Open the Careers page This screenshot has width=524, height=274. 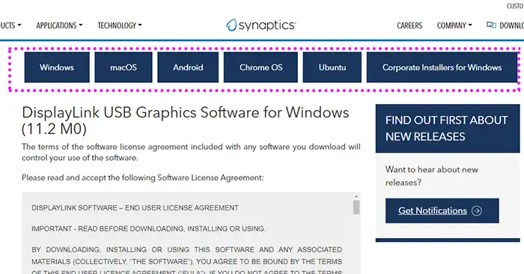(x=409, y=25)
